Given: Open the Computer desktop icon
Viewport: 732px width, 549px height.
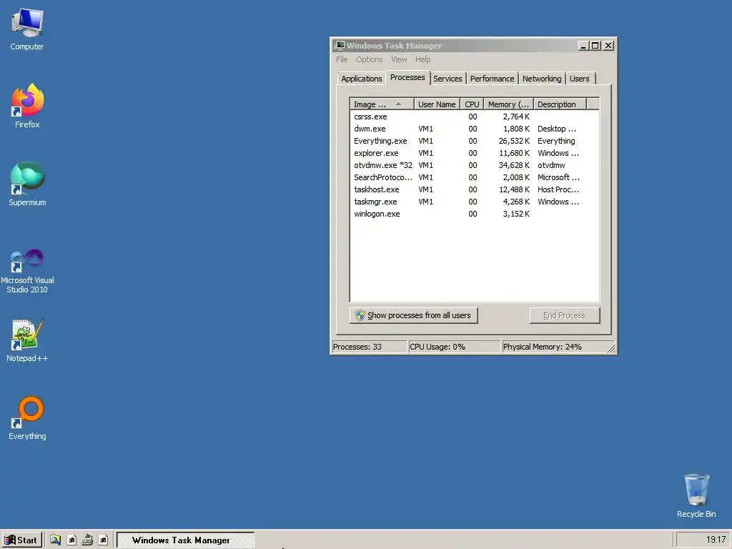Looking at the screenshot, I should point(27,29).
